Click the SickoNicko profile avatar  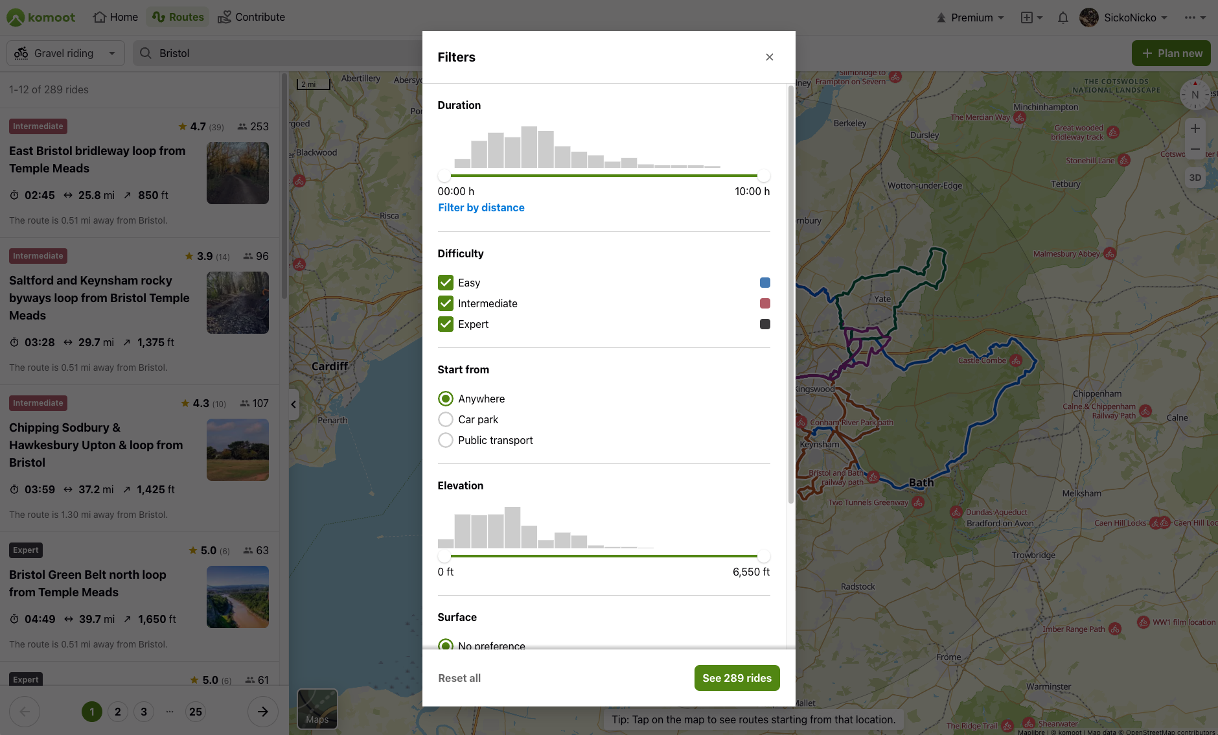coord(1089,17)
